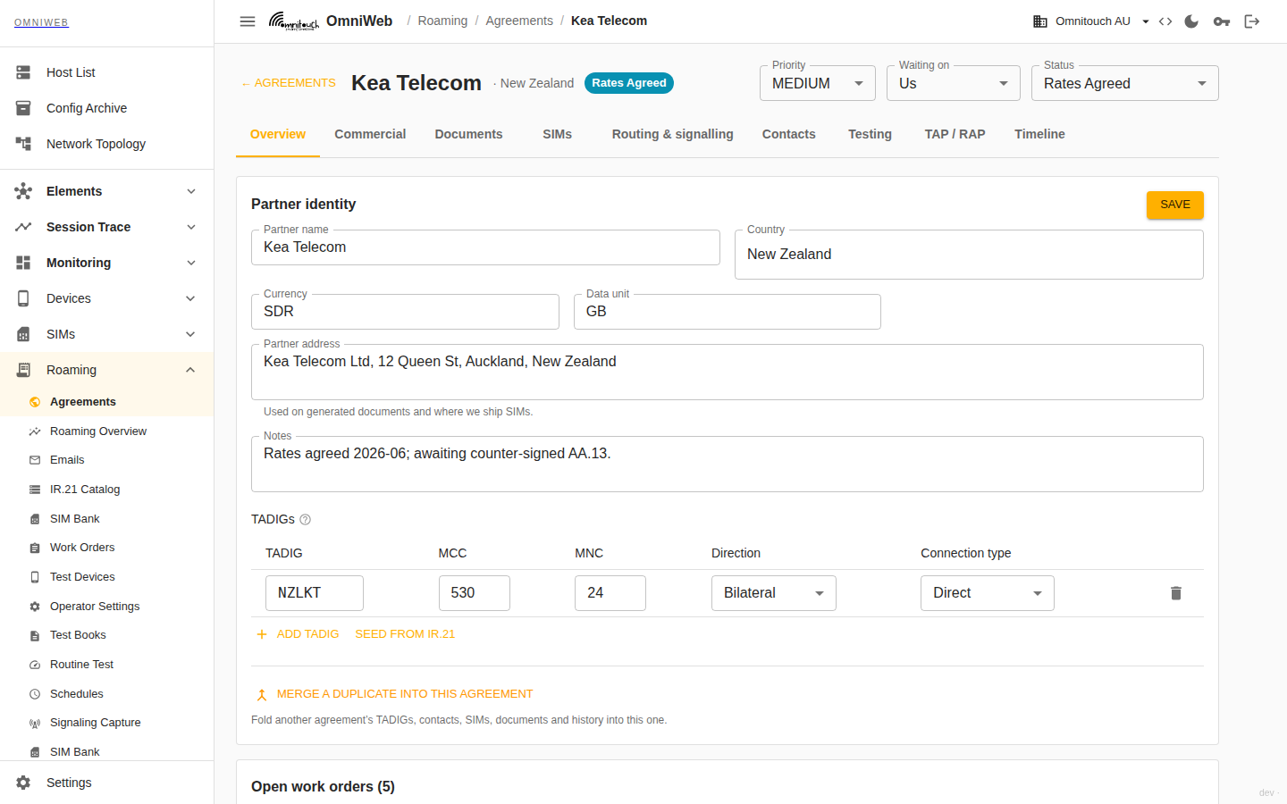This screenshot has width=1287, height=804.
Task: Open the Direction Bilateral dropdown
Action: 774,593
